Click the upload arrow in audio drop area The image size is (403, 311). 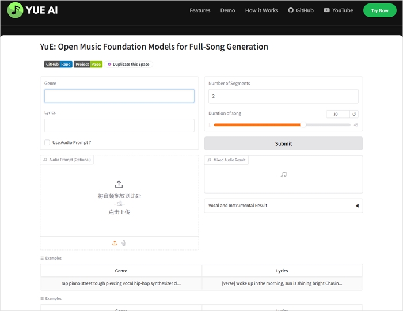119,184
